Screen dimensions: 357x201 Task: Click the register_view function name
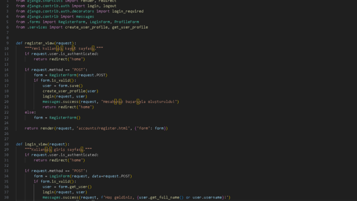pyautogui.click(x=39, y=43)
